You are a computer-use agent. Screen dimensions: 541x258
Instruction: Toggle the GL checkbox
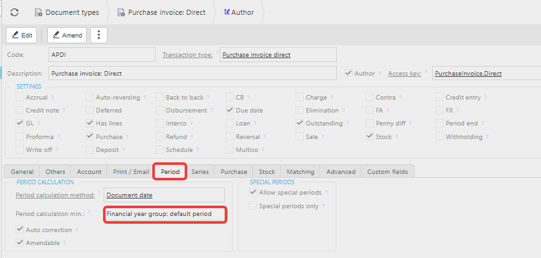[19, 123]
